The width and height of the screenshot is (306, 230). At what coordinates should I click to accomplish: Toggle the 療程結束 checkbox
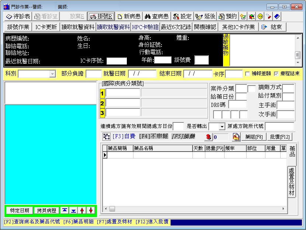tap(276, 74)
